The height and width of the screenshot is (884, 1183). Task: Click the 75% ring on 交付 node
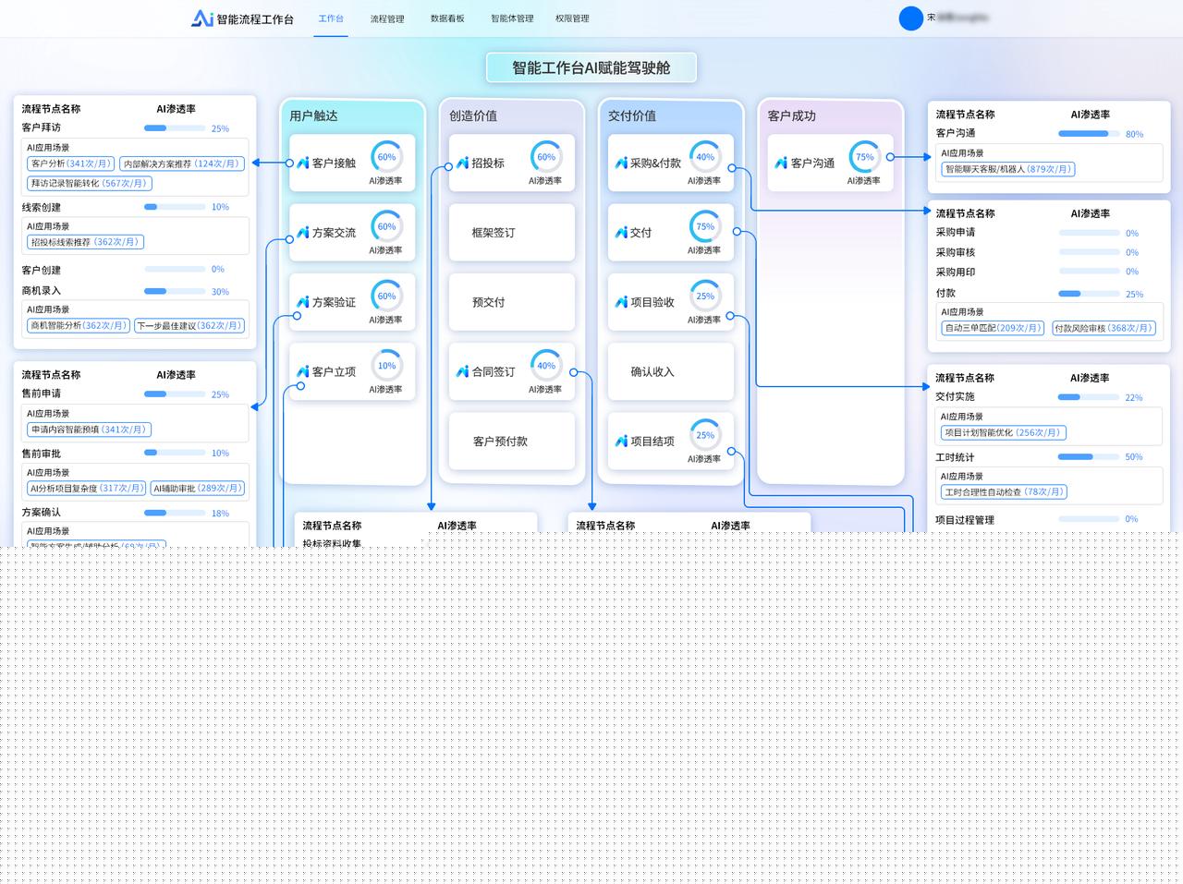(x=705, y=227)
